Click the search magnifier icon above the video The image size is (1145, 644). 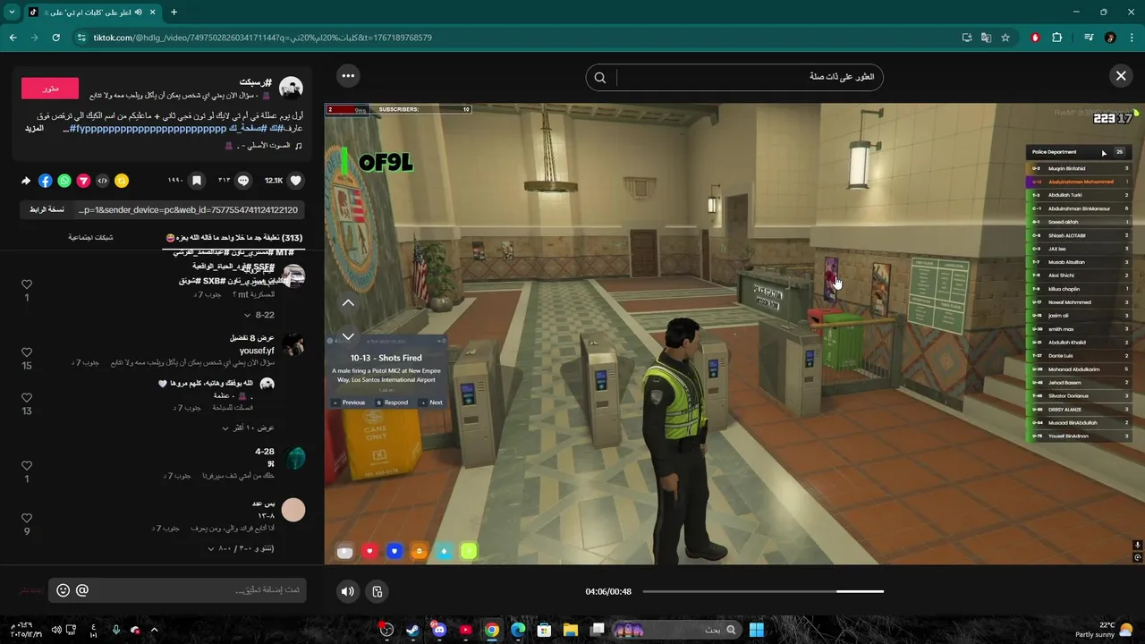(600, 78)
